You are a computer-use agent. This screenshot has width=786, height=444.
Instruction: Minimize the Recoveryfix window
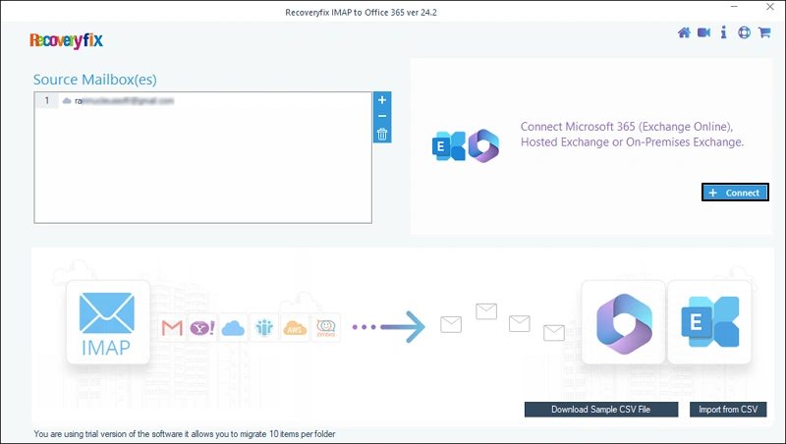point(734,7)
